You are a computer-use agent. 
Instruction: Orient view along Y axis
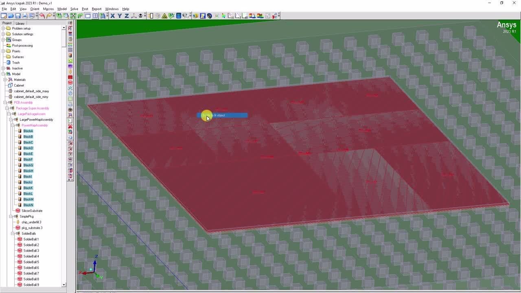click(120, 16)
